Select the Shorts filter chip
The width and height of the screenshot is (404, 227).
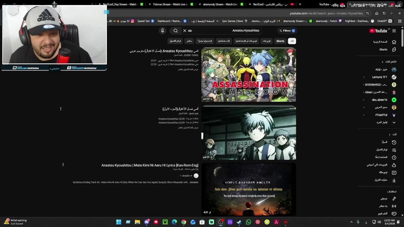(x=280, y=41)
